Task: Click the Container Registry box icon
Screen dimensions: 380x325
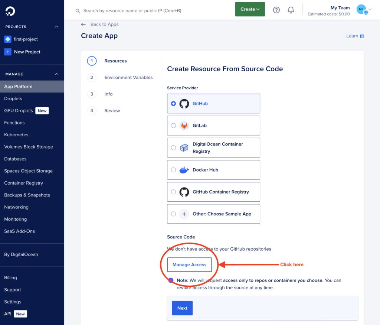Action: point(184,148)
